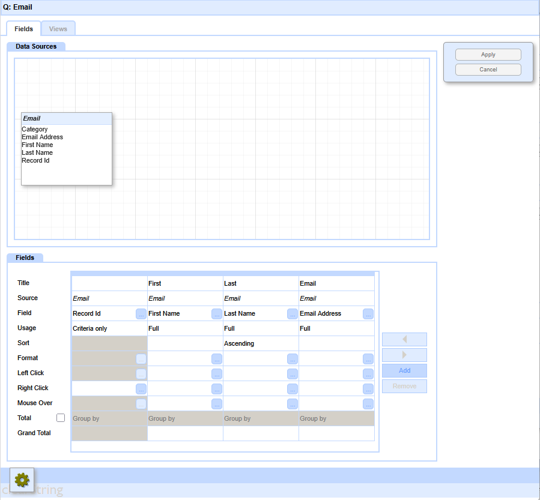Open field picker for First Name
The width and height of the screenshot is (540, 500).
click(217, 314)
